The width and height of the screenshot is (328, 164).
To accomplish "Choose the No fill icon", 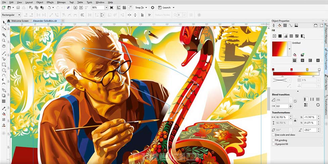I will [274, 36].
